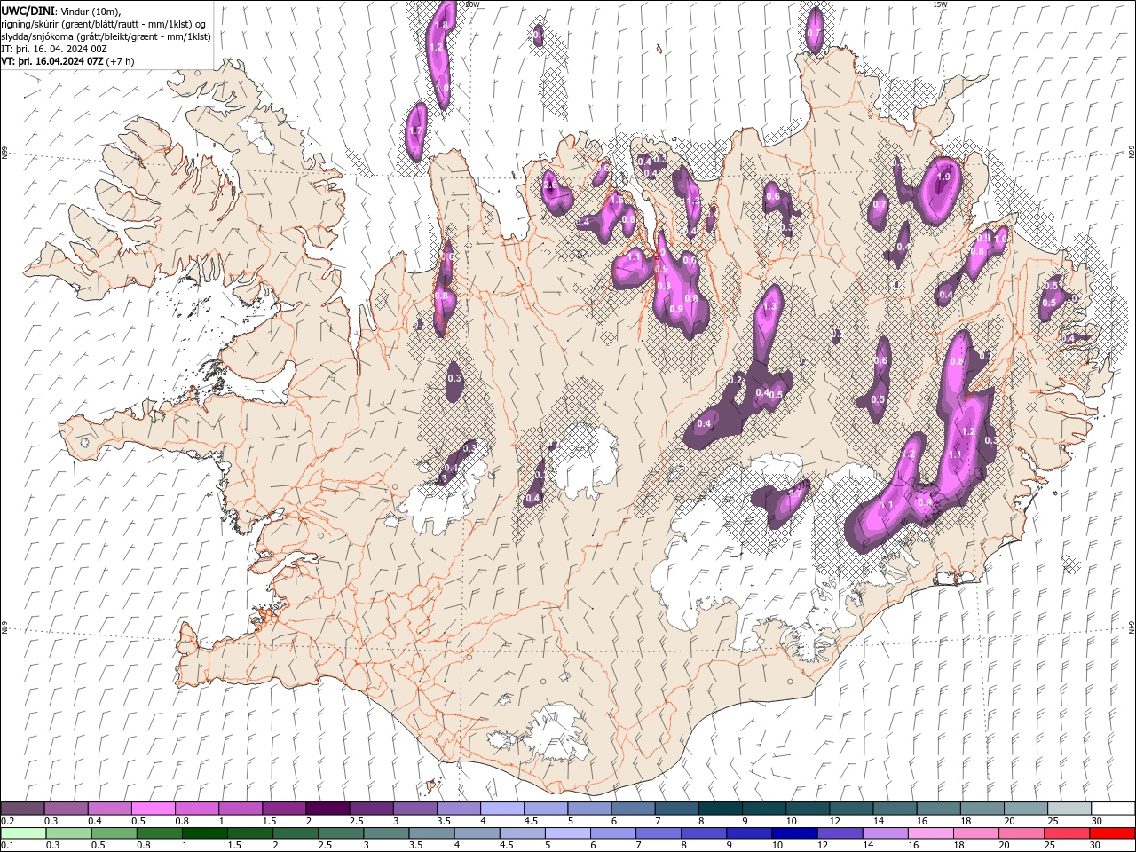Image resolution: width=1136 pixels, height=852 pixels.
Task: Pick the lower legend swatch between 14 and 16
Action: click(x=885, y=833)
